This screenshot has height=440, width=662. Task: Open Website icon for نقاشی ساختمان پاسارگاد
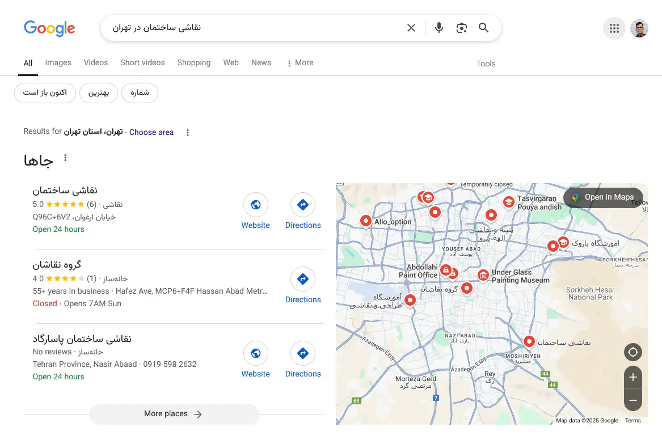[x=255, y=353]
